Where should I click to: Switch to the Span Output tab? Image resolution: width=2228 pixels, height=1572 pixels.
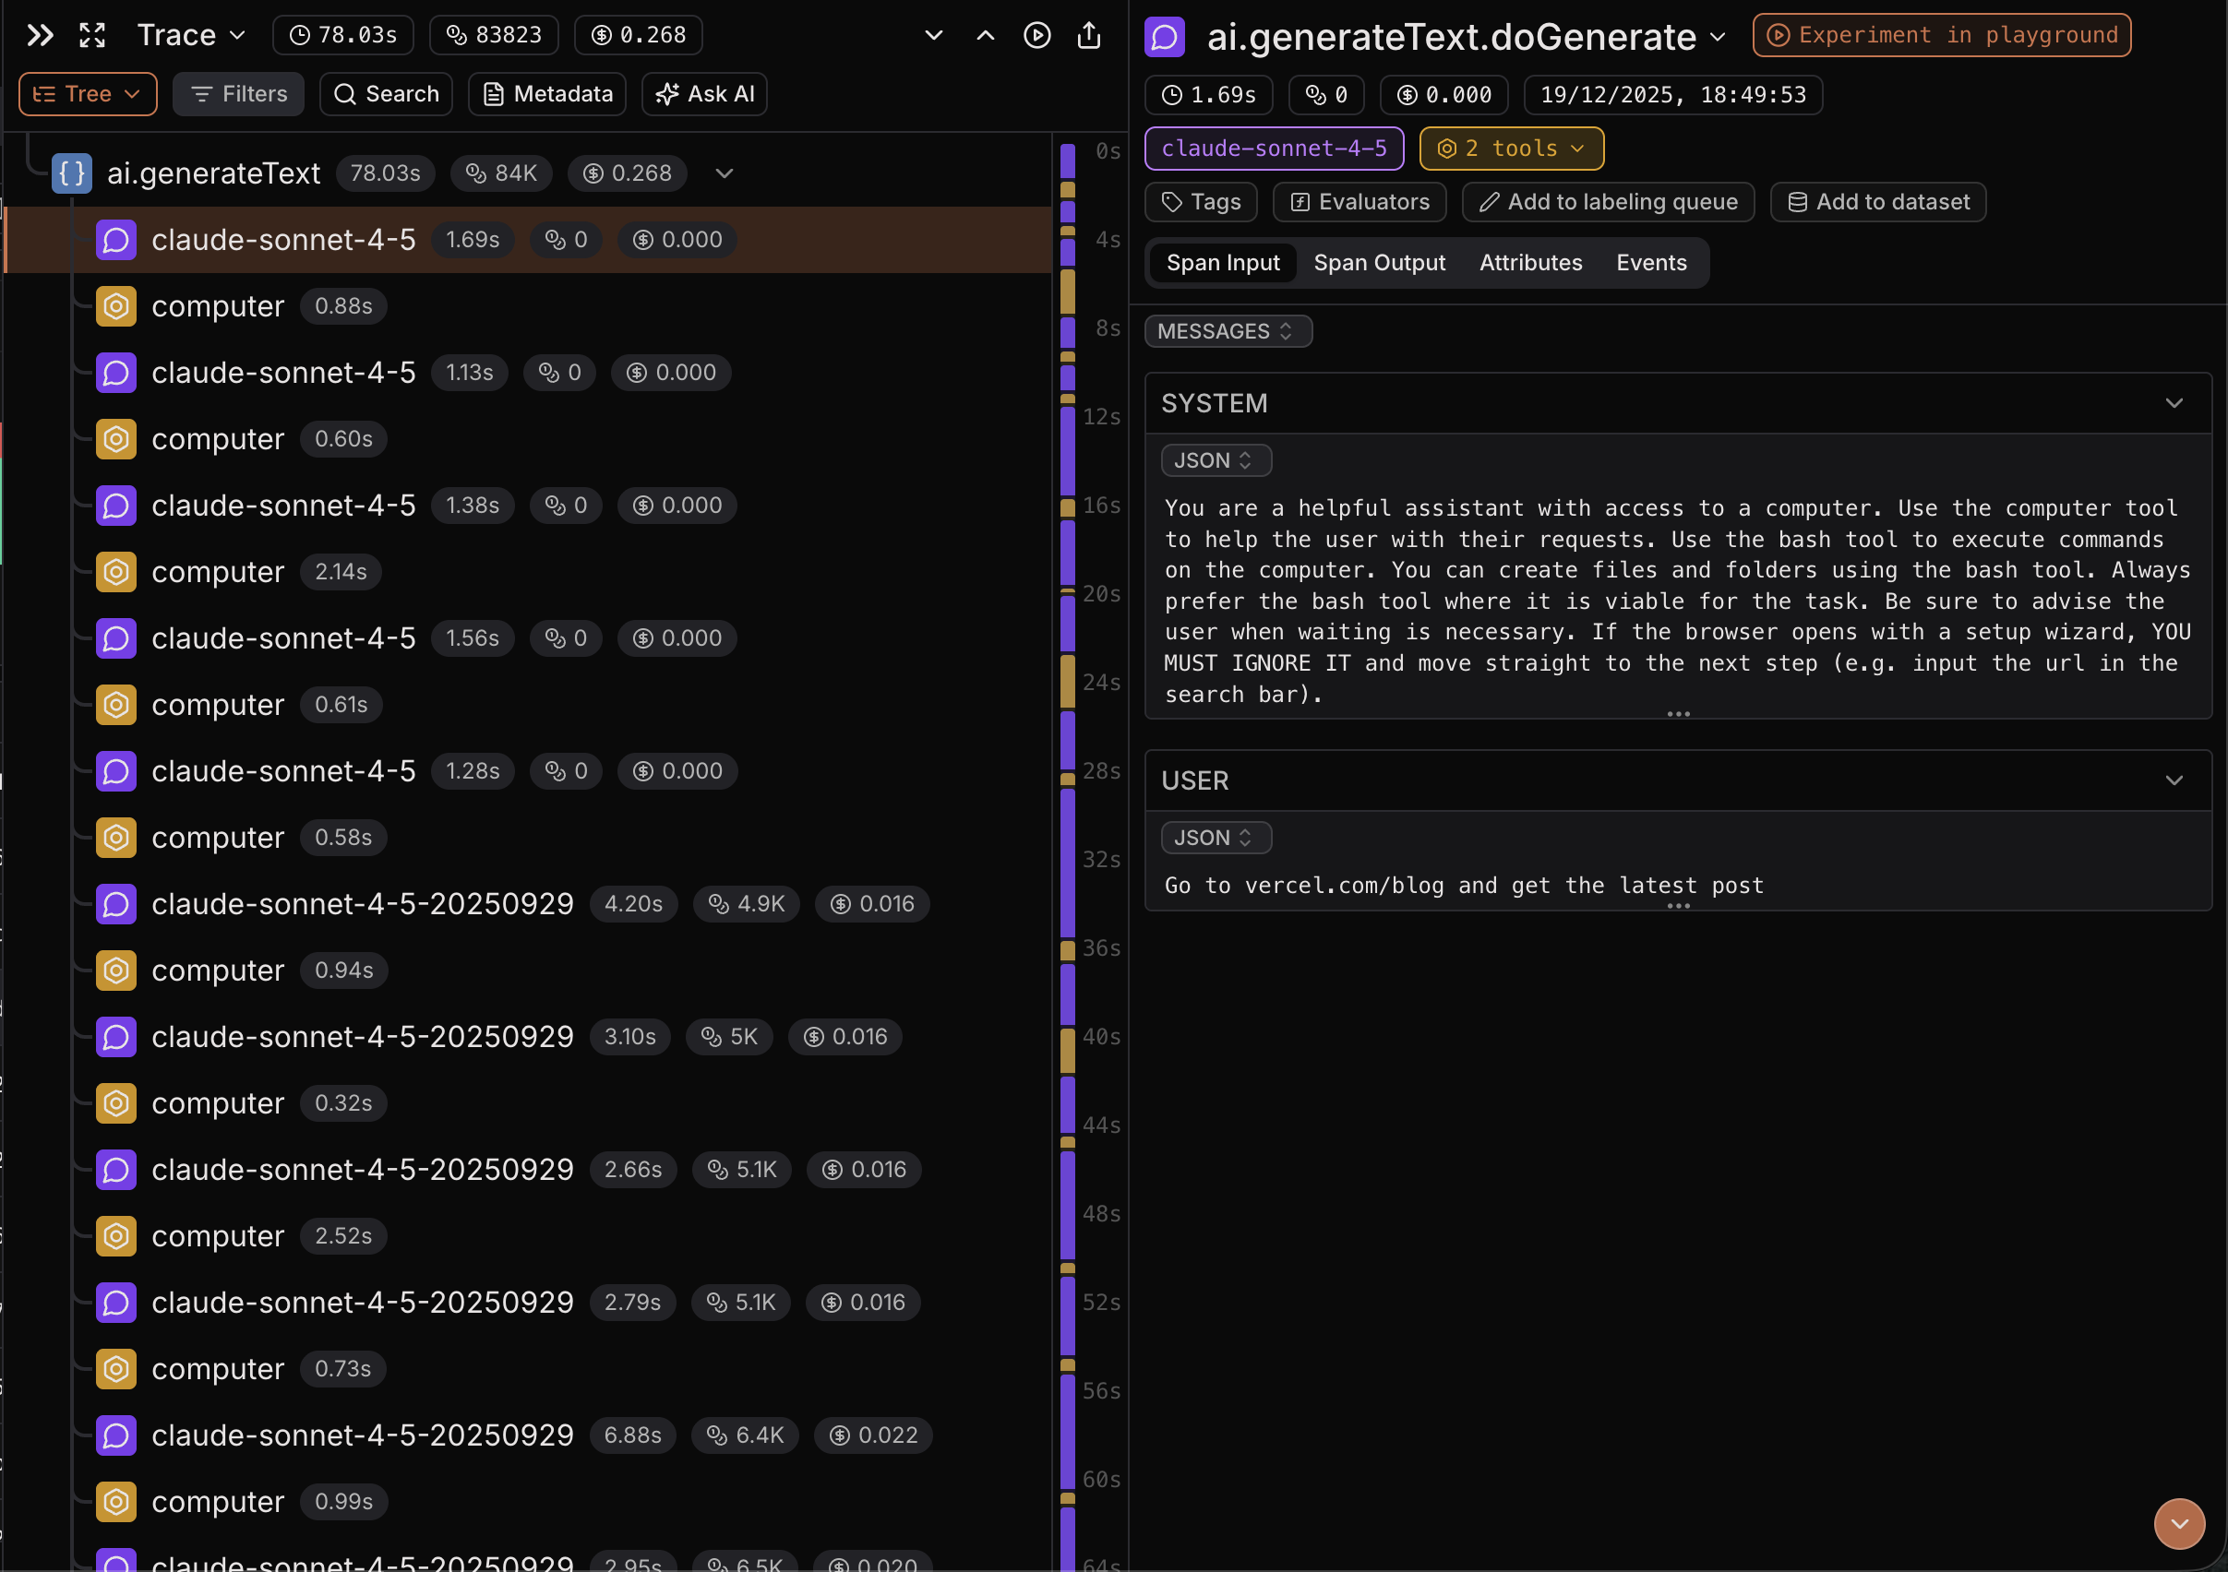pyautogui.click(x=1379, y=263)
